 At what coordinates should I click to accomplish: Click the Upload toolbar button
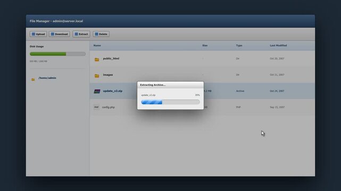tap(38, 34)
